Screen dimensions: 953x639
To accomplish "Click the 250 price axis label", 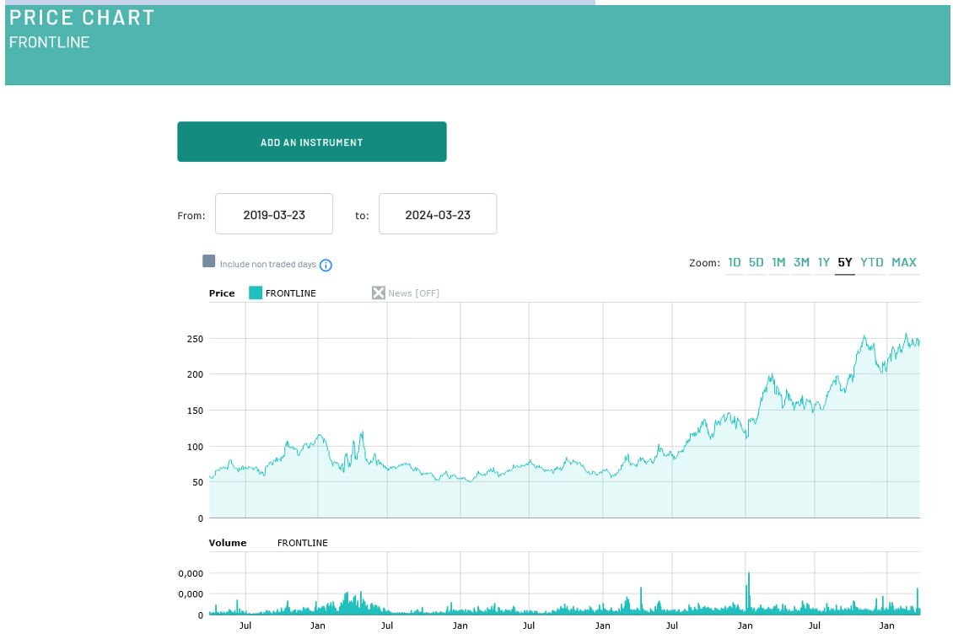I will click(x=195, y=339).
